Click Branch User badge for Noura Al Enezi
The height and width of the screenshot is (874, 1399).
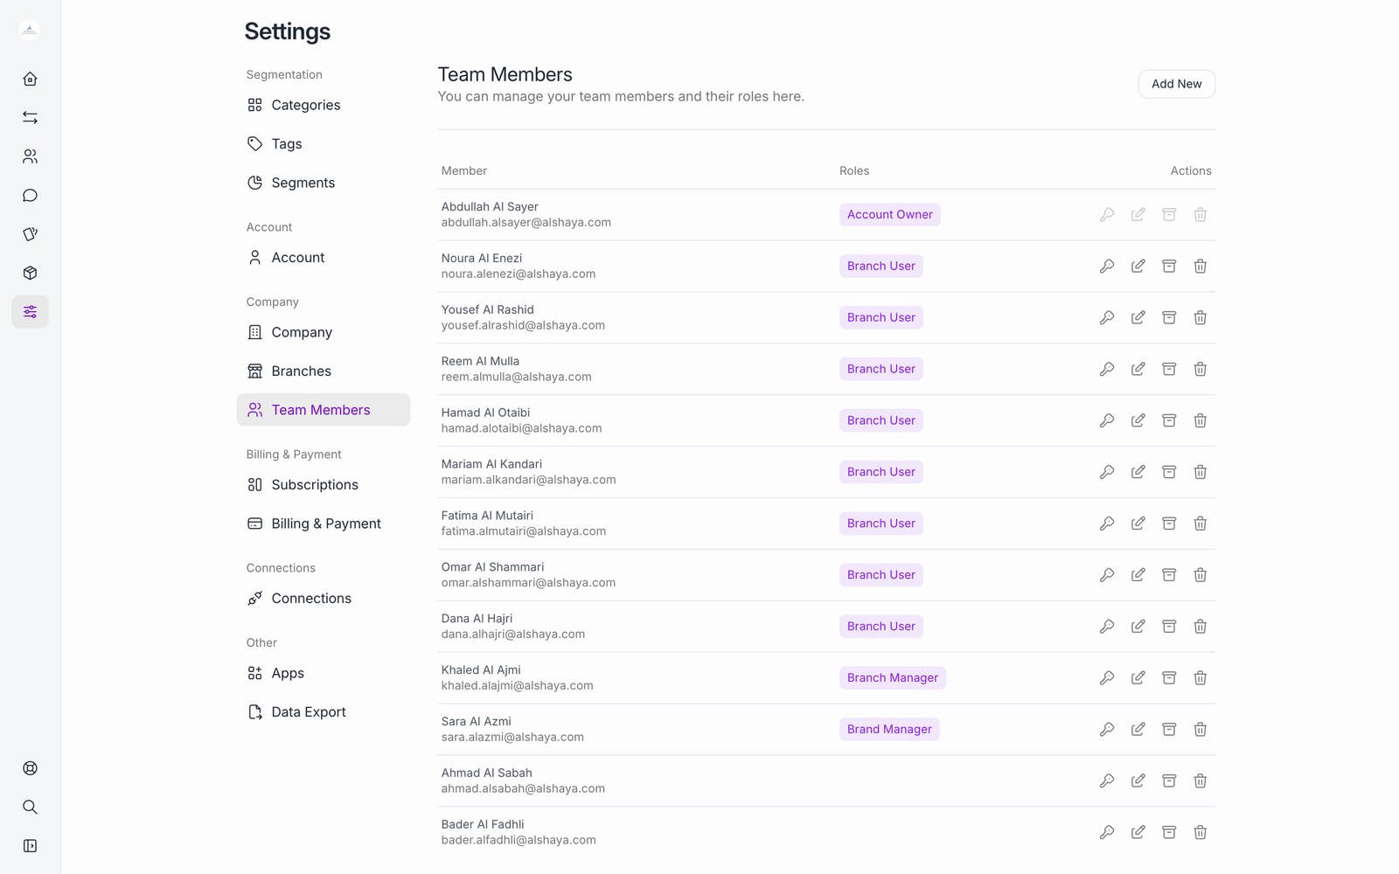tap(881, 266)
